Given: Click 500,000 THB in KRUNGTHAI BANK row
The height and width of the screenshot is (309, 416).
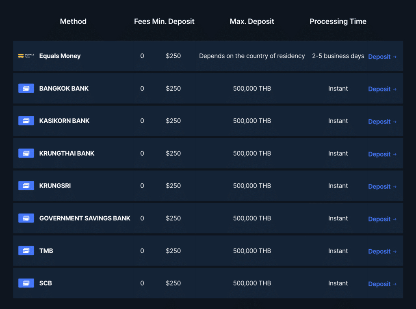Looking at the screenshot, I should click(252, 153).
